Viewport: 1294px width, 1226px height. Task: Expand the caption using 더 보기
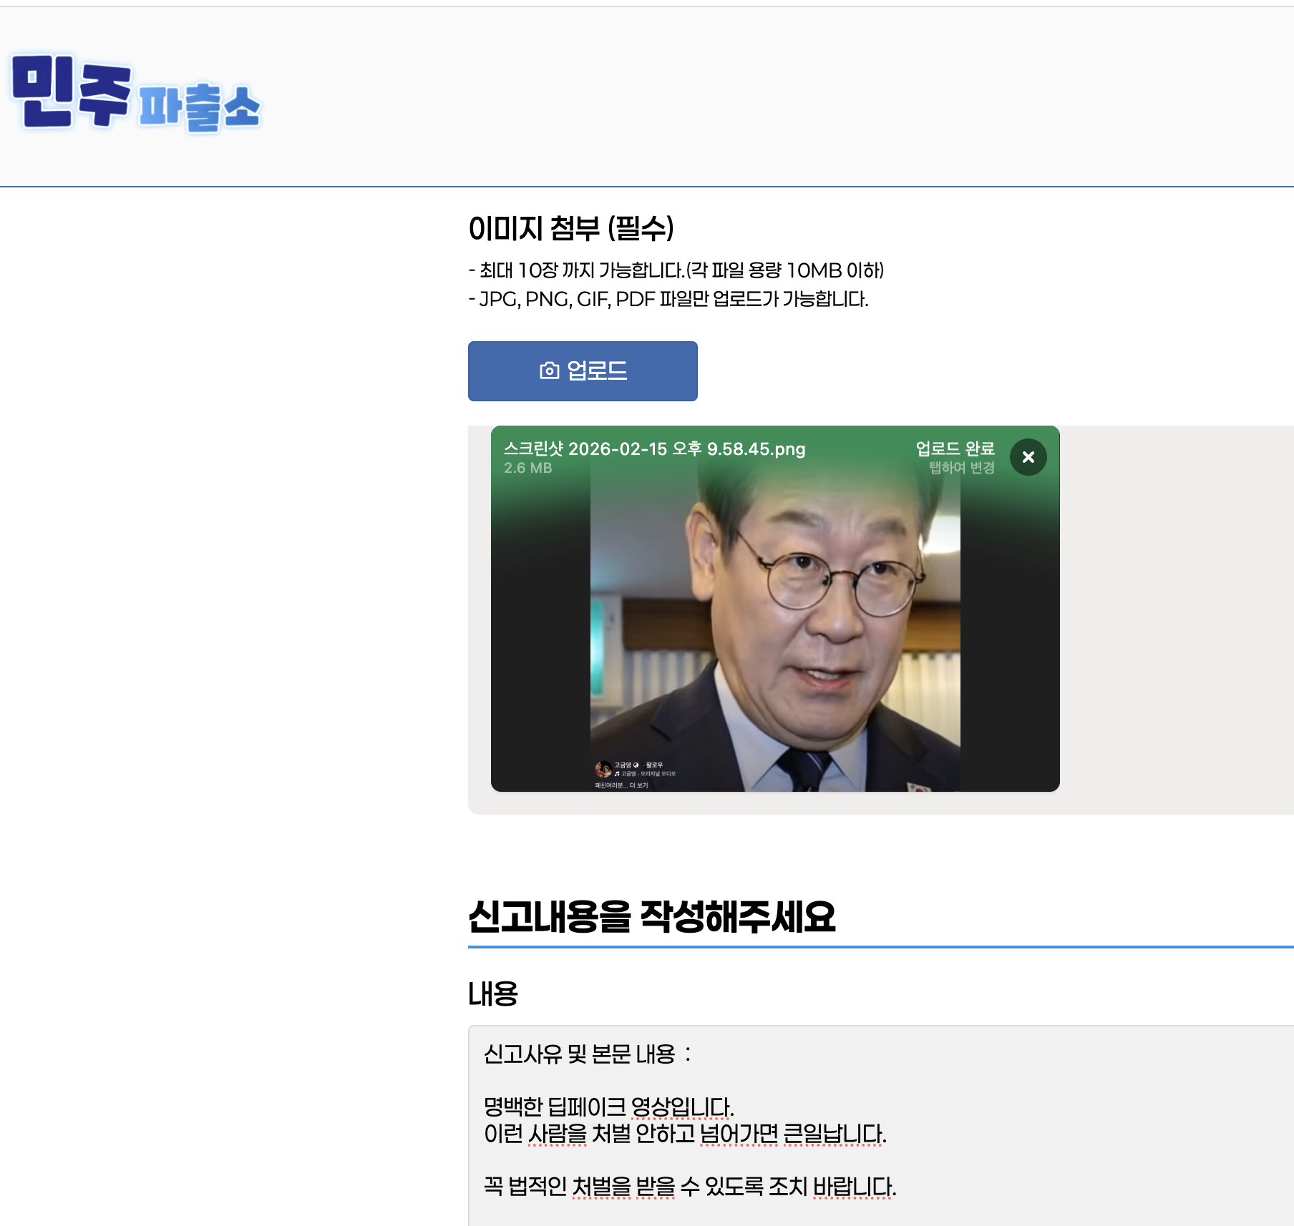(641, 785)
